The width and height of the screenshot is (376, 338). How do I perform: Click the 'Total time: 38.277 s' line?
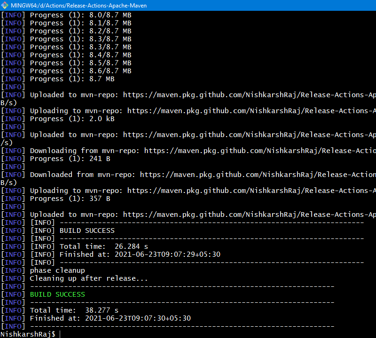pyautogui.click(x=74, y=310)
